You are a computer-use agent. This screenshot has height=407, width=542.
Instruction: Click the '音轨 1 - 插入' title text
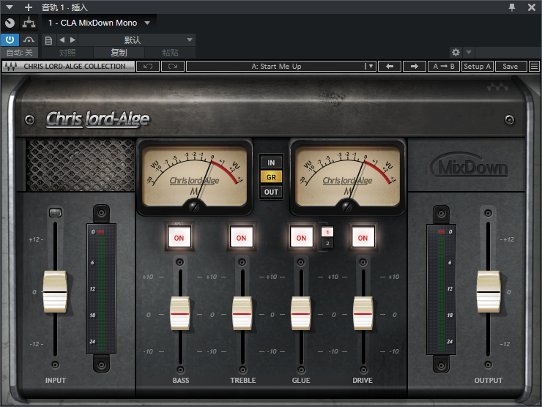tap(64, 7)
